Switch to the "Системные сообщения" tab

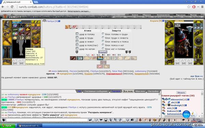click(x=96, y=91)
